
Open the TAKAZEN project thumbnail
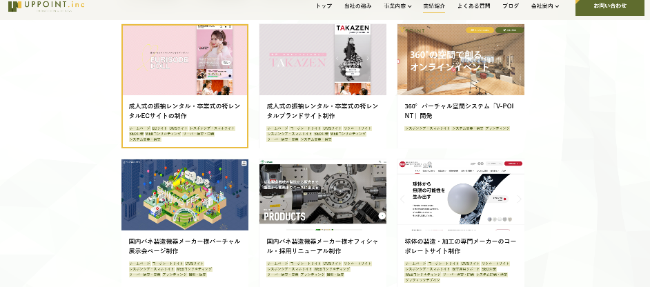click(x=322, y=60)
